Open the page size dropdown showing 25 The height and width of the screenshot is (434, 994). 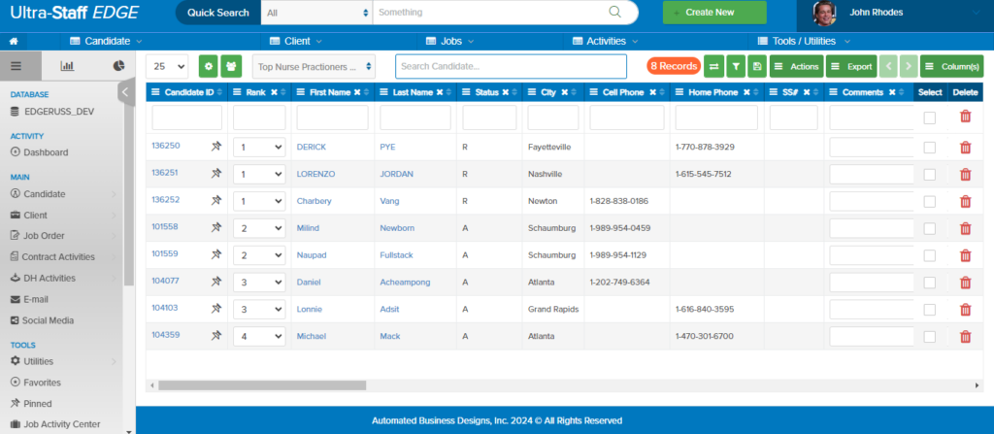[168, 66]
